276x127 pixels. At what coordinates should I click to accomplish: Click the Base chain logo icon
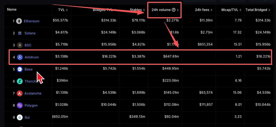(20, 69)
